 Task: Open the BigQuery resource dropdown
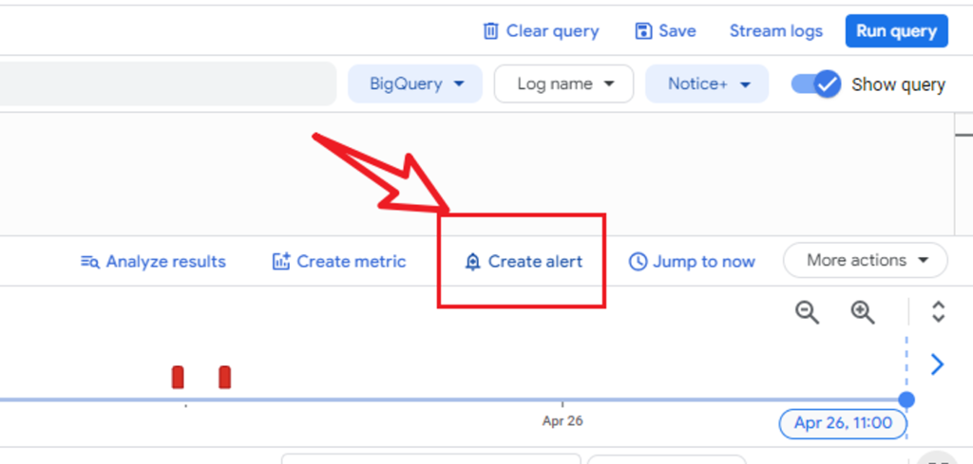[418, 84]
